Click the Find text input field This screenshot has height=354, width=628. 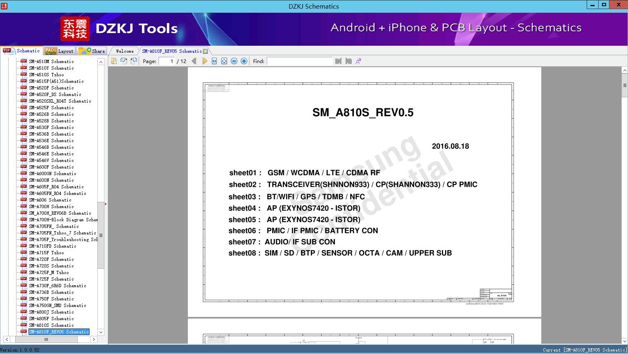pyautogui.click(x=299, y=61)
